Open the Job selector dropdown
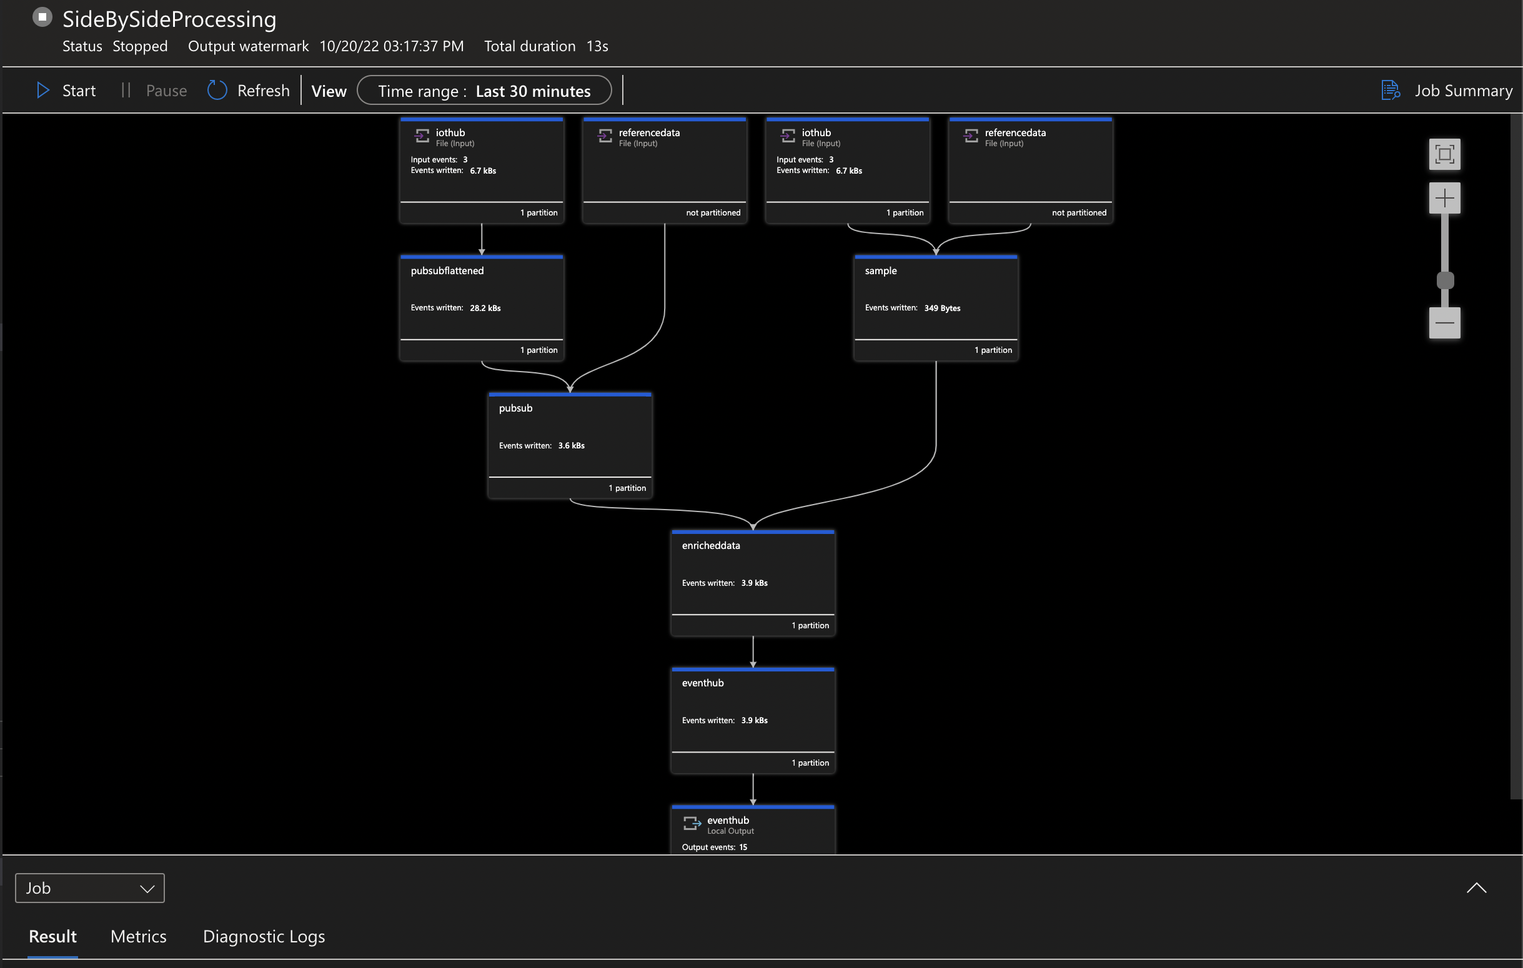The width and height of the screenshot is (1523, 968). (90, 887)
